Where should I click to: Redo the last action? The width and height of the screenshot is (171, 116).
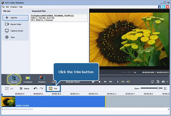[x=41, y=89]
